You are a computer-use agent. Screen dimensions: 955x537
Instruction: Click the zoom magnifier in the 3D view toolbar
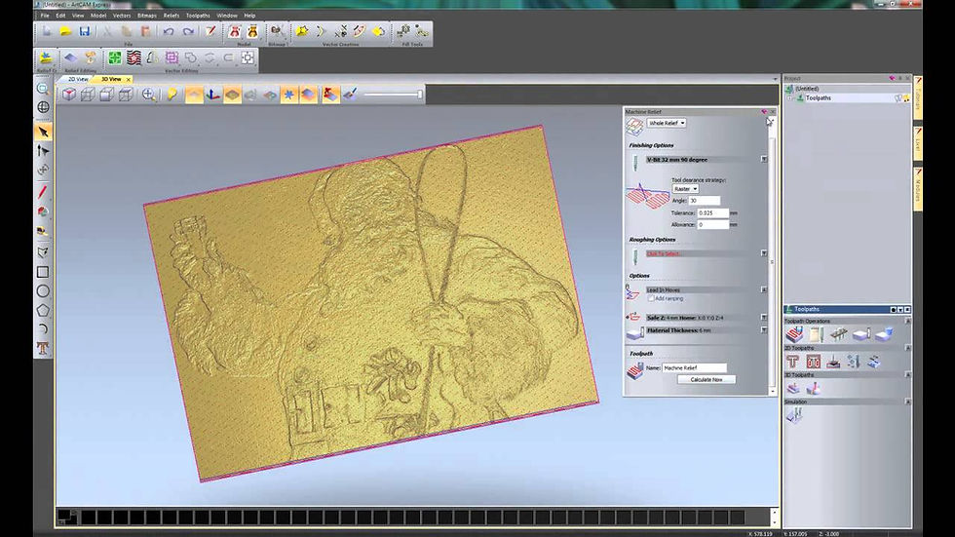tap(148, 95)
